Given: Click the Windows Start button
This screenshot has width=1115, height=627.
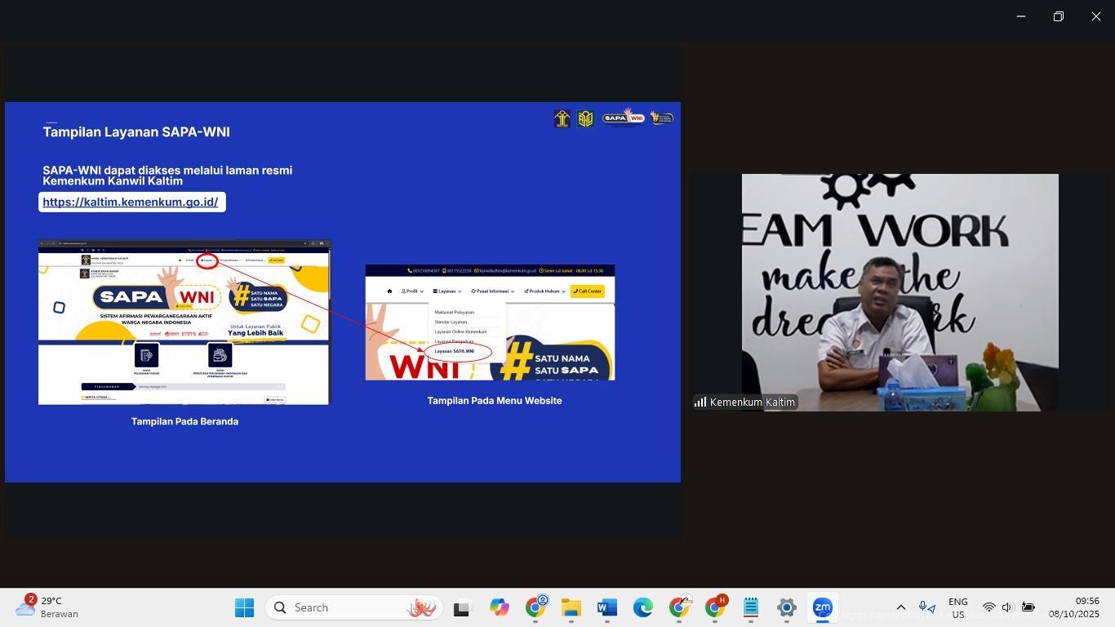Looking at the screenshot, I should click(244, 608).
